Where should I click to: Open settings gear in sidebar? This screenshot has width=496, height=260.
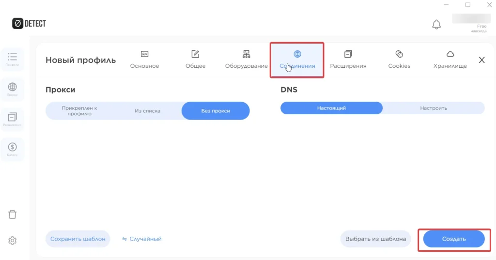tap(12, 241)
